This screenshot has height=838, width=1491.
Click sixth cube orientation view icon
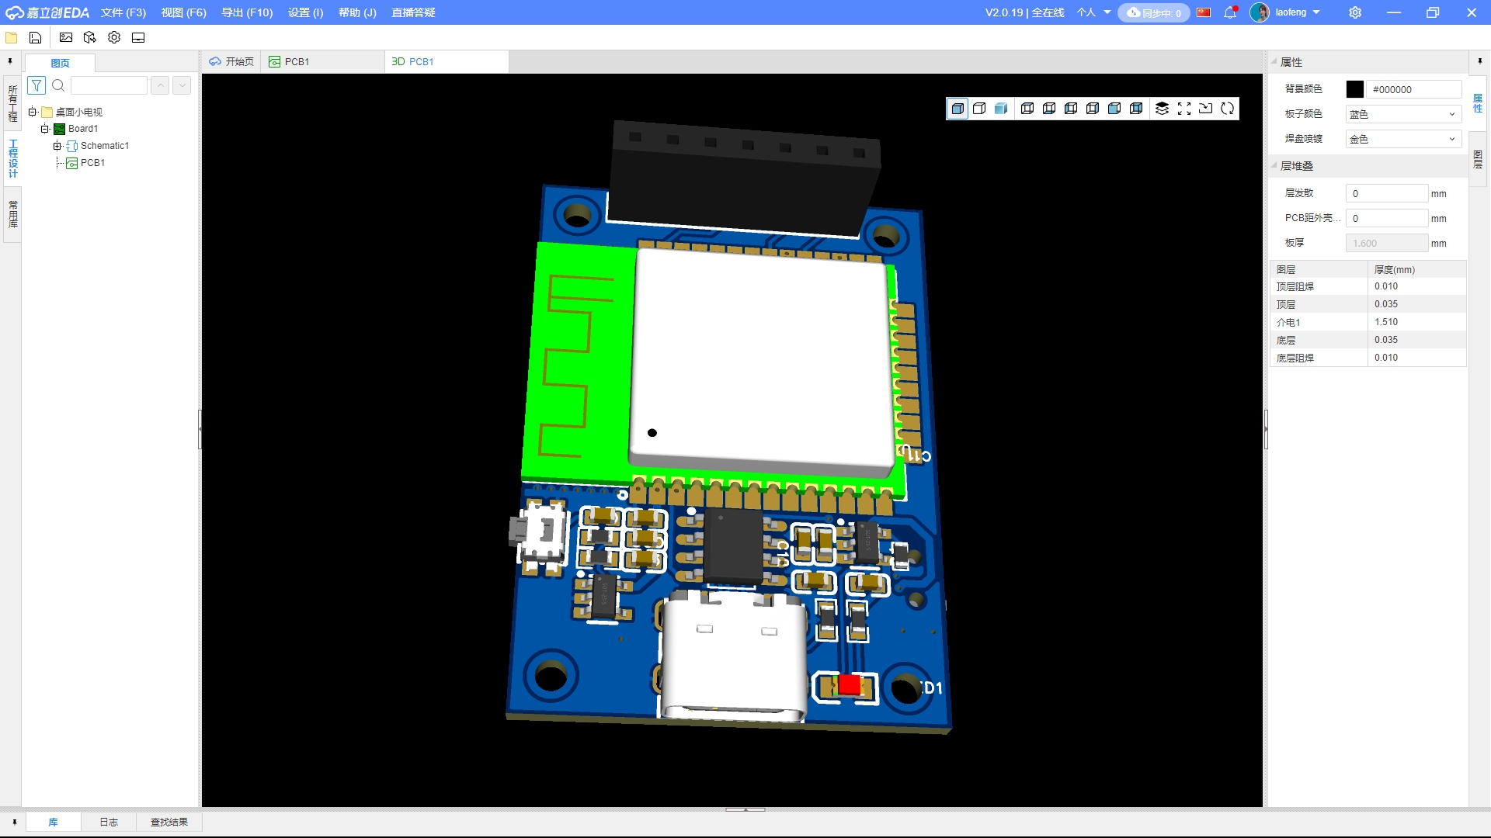(x=1136, y=109)
